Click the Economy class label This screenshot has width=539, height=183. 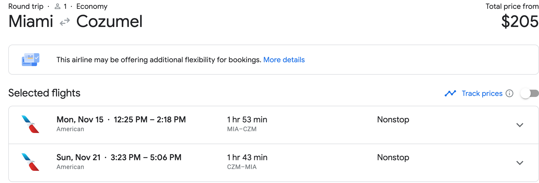coord(92,6)
